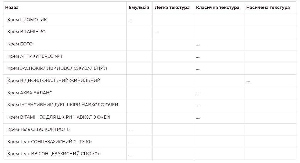Click the Емульсія column header
The image size is (300, 163).
(139, 7)
